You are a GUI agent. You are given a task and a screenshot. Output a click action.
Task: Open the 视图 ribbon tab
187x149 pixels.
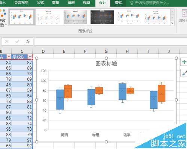click(x=86, y=3)
